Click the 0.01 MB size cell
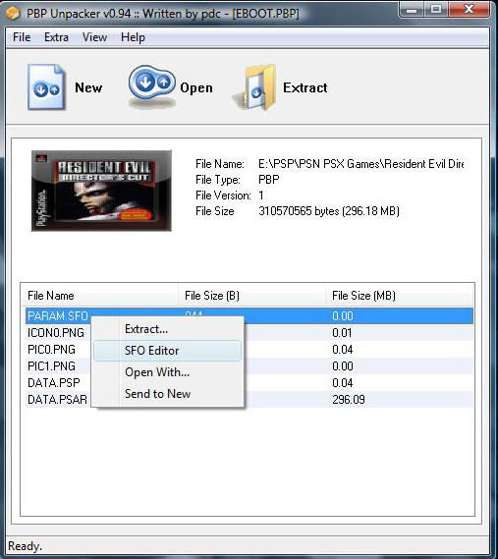498x559 pixels. (x=342, y=333)
